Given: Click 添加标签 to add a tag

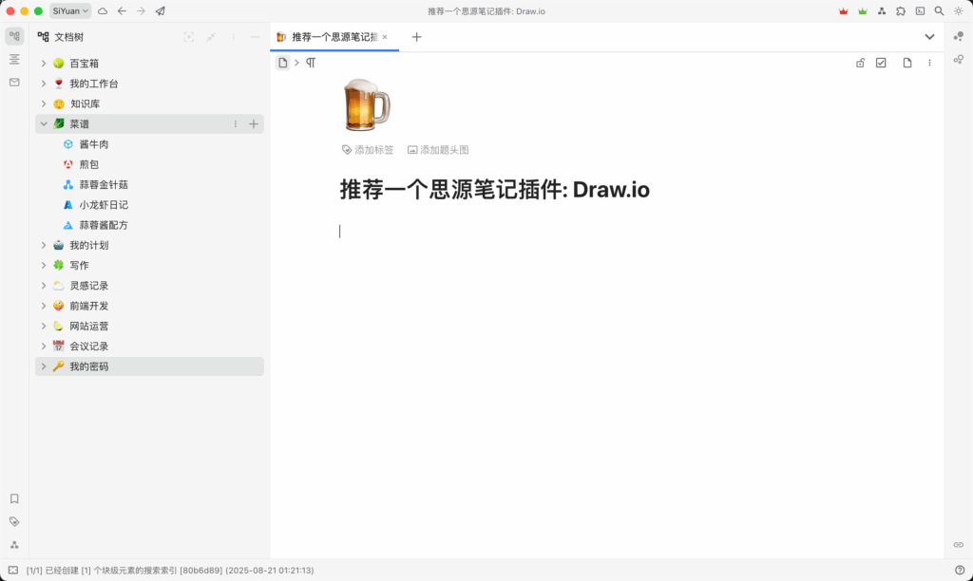Looking at the screenshot, I should pos(368,150).
